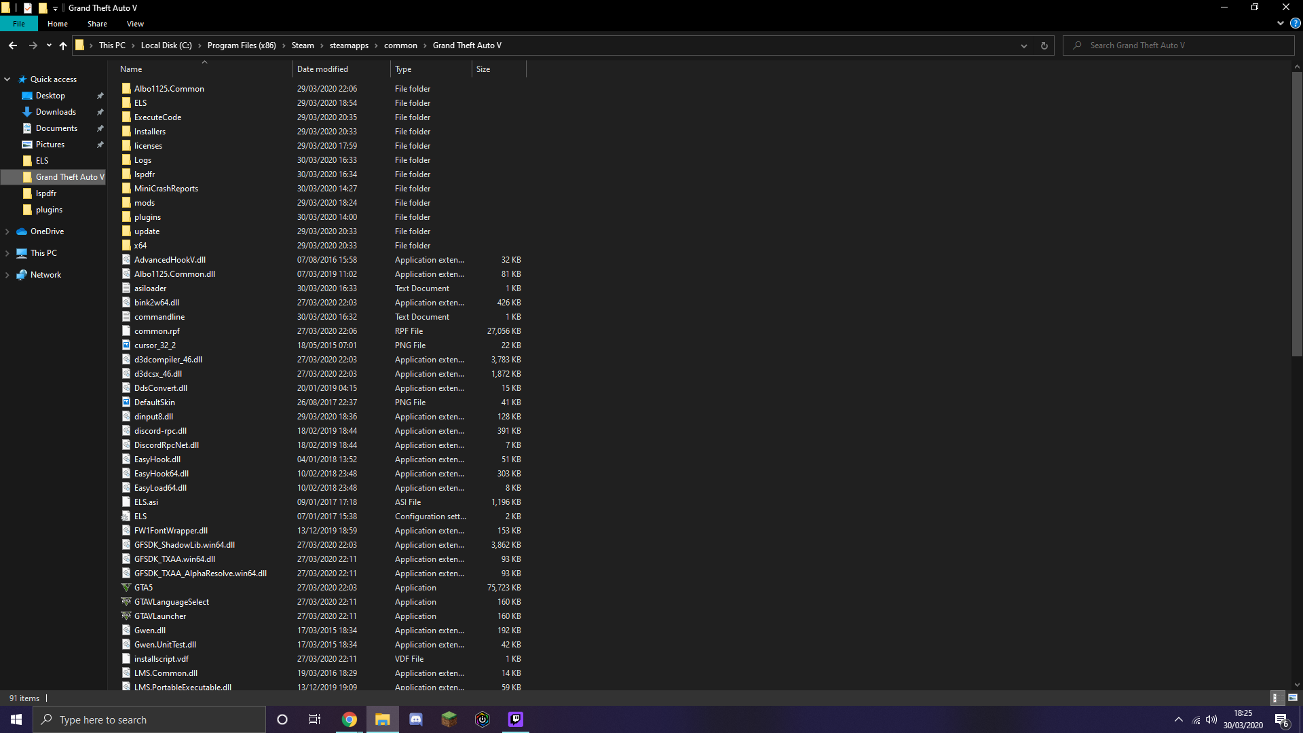The image size is (1303, 733).
Task: Switch to large icons view layout
Action: point(1292,698)
